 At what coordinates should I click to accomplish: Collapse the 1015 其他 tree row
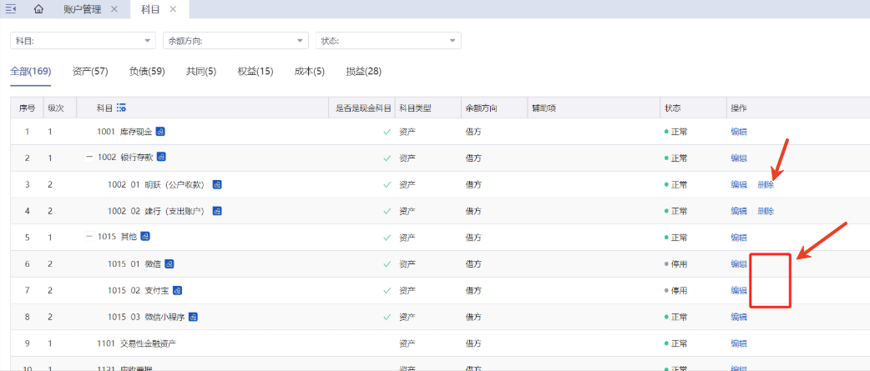(x=89, y=238)
